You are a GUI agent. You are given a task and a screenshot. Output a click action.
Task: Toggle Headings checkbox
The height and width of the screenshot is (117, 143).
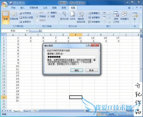coord(49,17)
